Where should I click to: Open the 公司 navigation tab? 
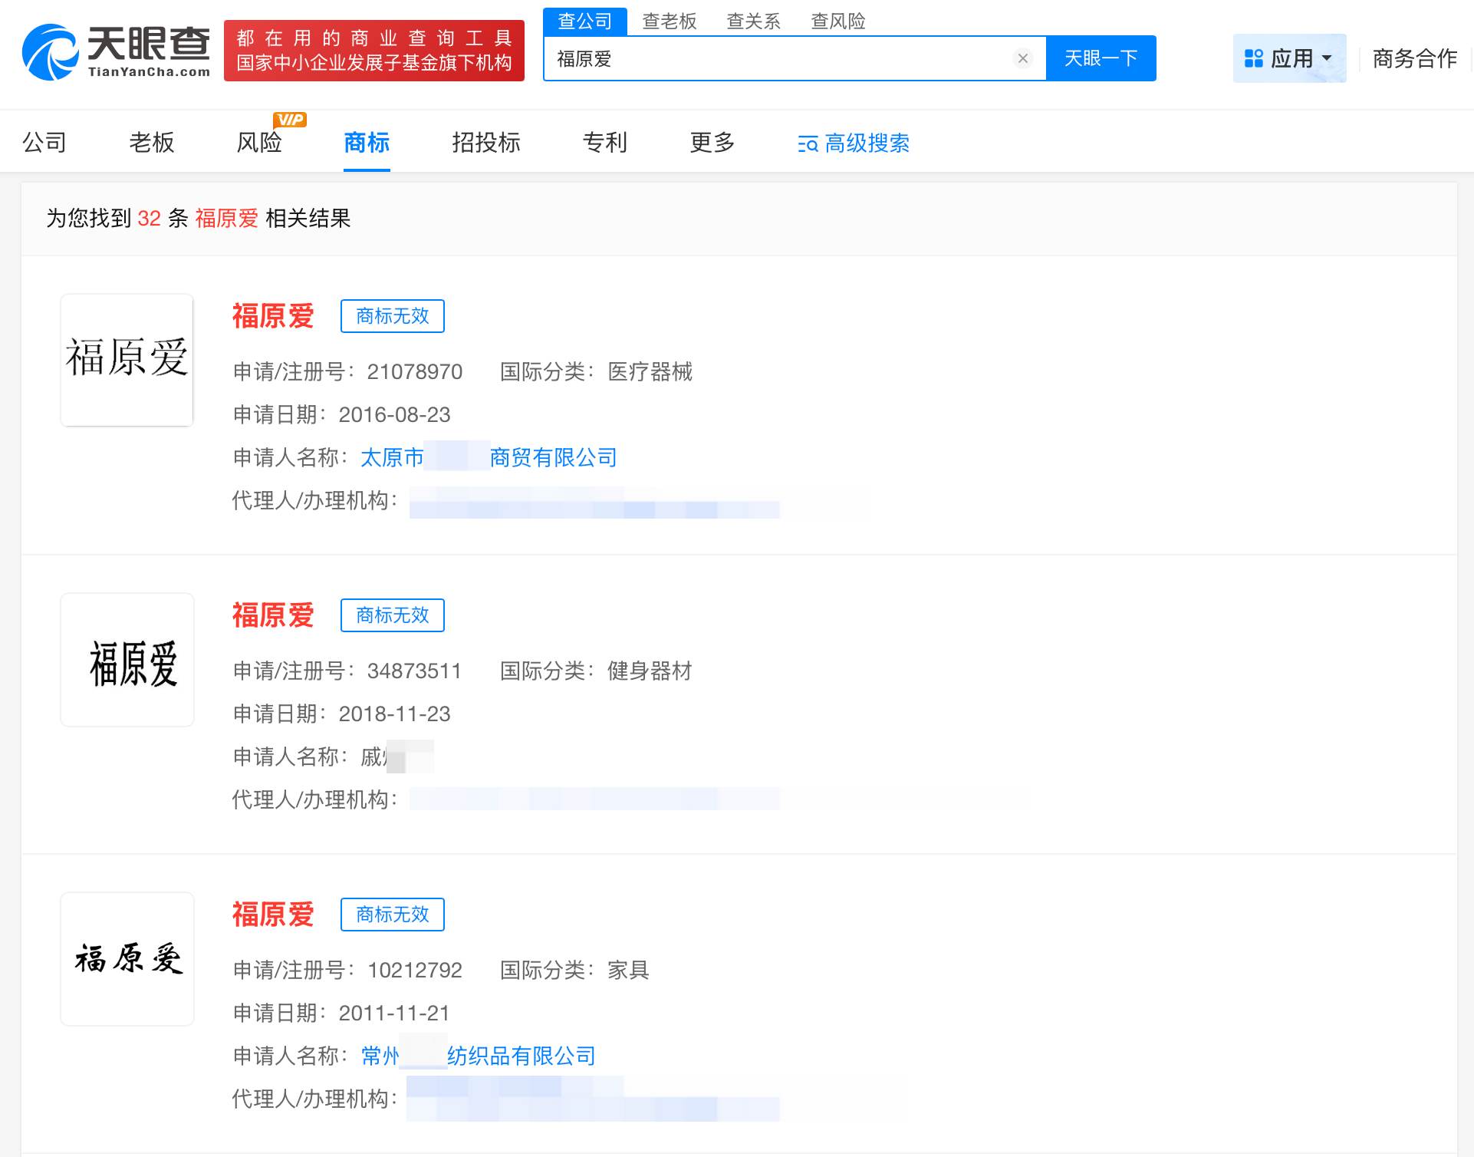(44, 143)
